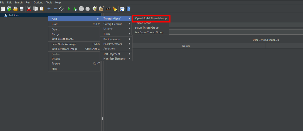Open the Edit menu
This screenshot has height=131, width=303.
[10, 2]
